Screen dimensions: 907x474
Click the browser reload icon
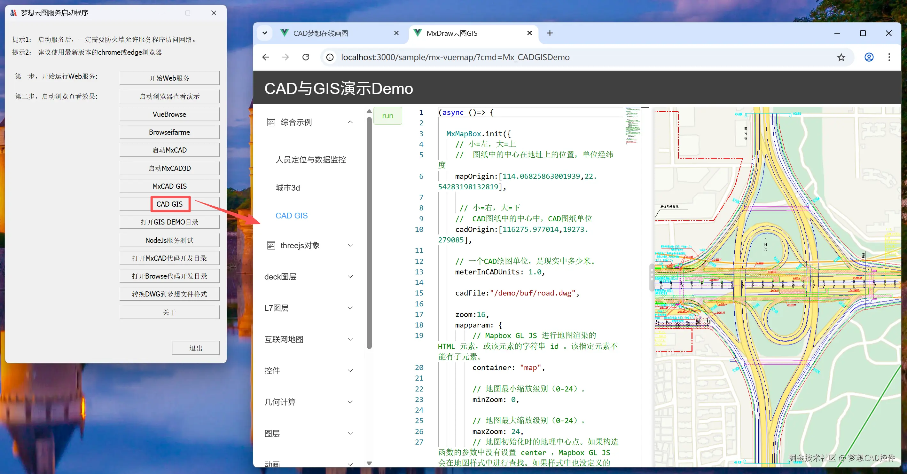[x=306, y=57]
